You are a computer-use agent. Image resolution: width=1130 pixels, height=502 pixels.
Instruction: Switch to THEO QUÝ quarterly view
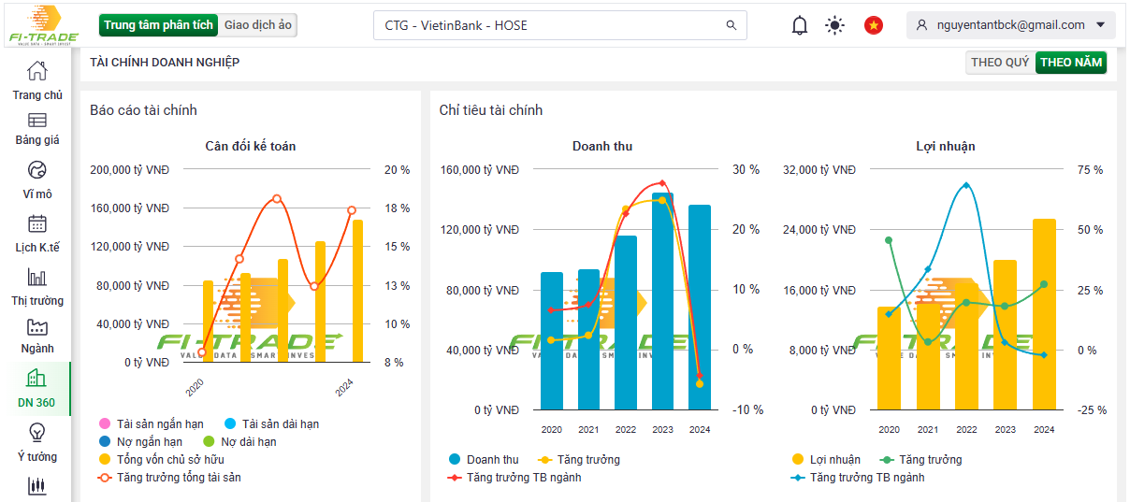[999, 63]
